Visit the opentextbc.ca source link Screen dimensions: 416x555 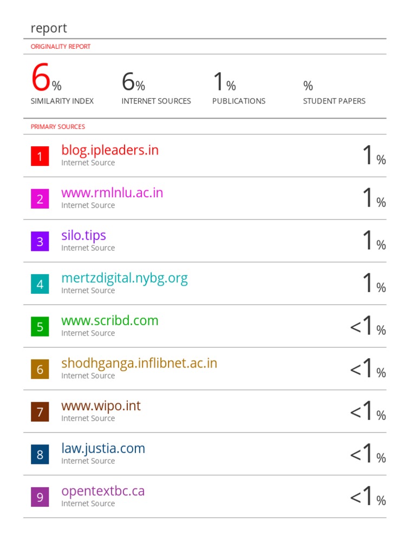click(x=103, y=491)
